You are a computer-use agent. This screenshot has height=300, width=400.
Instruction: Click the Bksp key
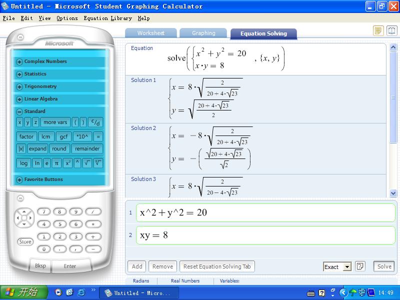pyautogui.click(x=40, y=265)
